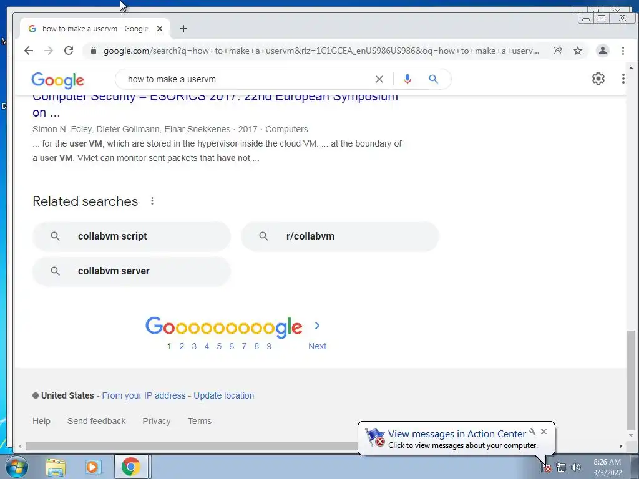The width and height of the screenshot is (639, 479).
Task: Submit search with magnifier icon
Action: (433, 79)
